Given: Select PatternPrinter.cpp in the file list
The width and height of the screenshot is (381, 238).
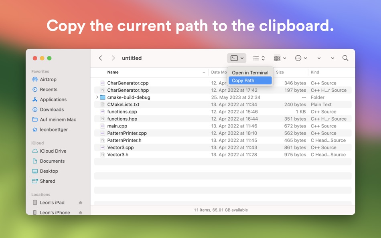Looking at the screenshot, I should (127, 133).
